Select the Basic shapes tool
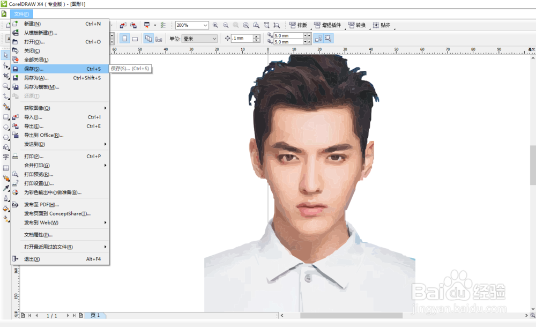 6,147
